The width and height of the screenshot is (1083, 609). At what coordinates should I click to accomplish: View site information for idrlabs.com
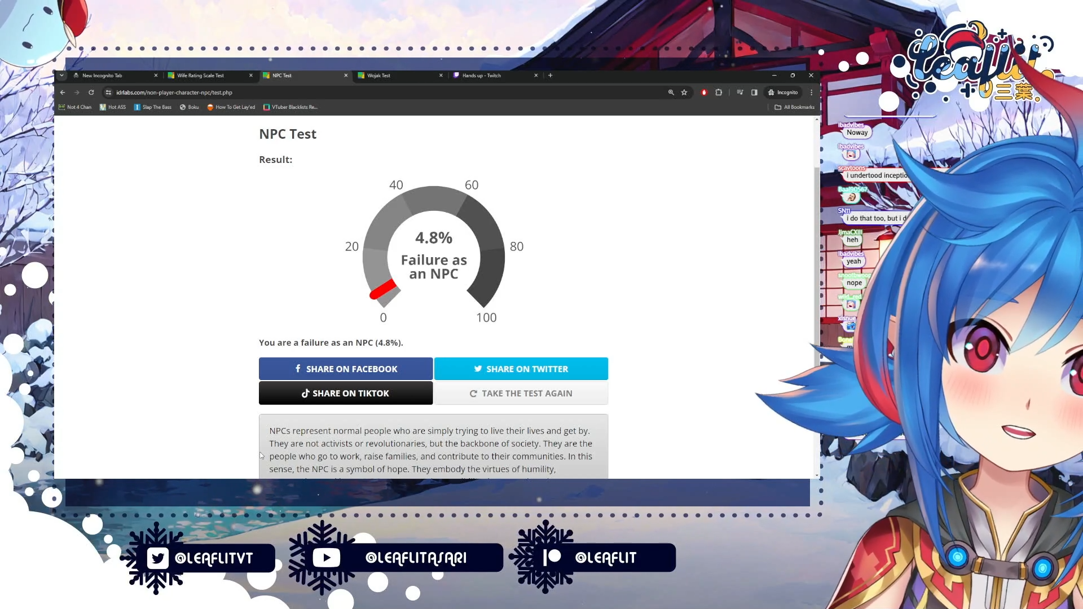(108, 92)
